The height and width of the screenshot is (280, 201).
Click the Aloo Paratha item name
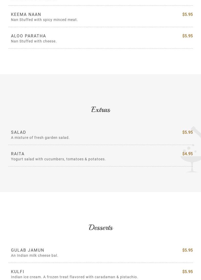(28, 36)
